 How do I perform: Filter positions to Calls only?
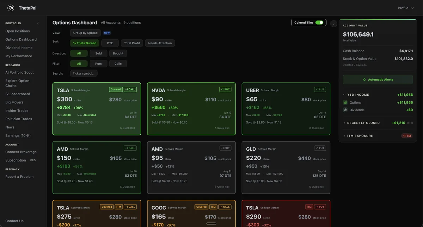pyautogui.click(x=118, y=64)
